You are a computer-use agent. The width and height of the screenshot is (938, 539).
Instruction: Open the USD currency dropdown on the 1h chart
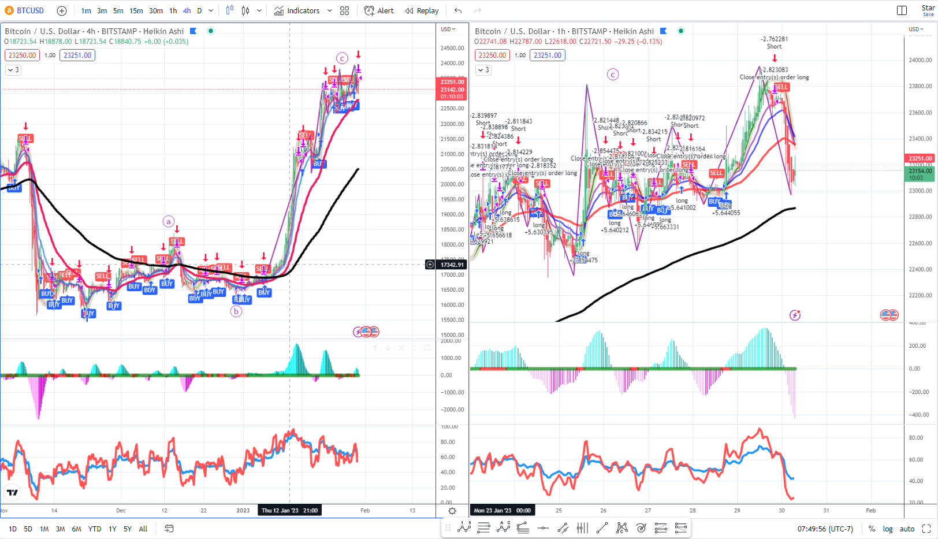tap(917, 29)
